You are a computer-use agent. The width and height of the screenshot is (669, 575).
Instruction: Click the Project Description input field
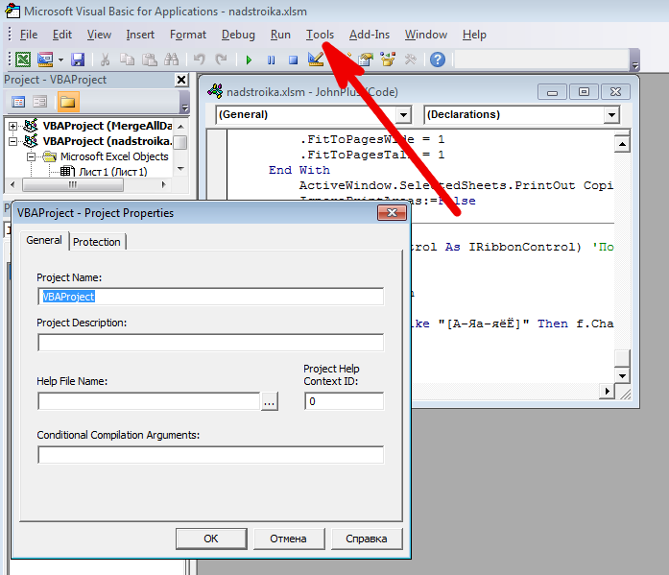(211, 343)
